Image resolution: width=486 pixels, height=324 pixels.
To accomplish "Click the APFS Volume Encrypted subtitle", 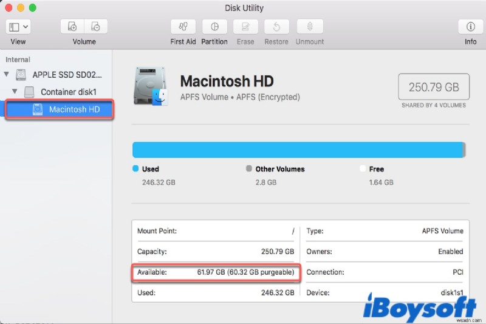I will click(240, 97).
